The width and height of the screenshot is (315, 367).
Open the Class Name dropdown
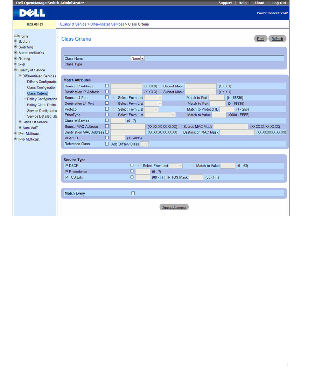point(138,58)
